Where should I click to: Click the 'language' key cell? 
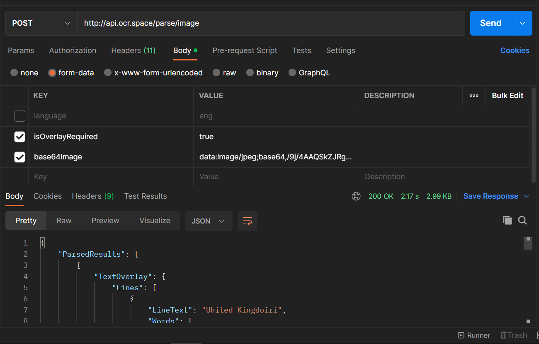coord(111,116)
